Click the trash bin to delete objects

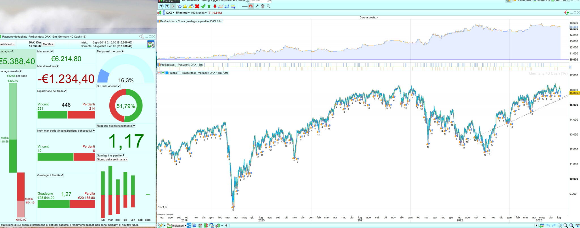[263, 6]
